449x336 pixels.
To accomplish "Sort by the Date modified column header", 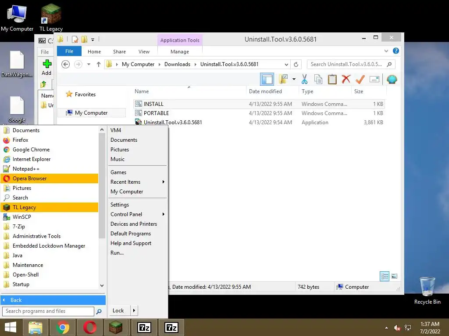I will click(265, 91).
